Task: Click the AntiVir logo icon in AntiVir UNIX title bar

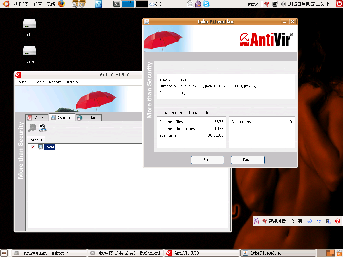Action: click(18, 75)
